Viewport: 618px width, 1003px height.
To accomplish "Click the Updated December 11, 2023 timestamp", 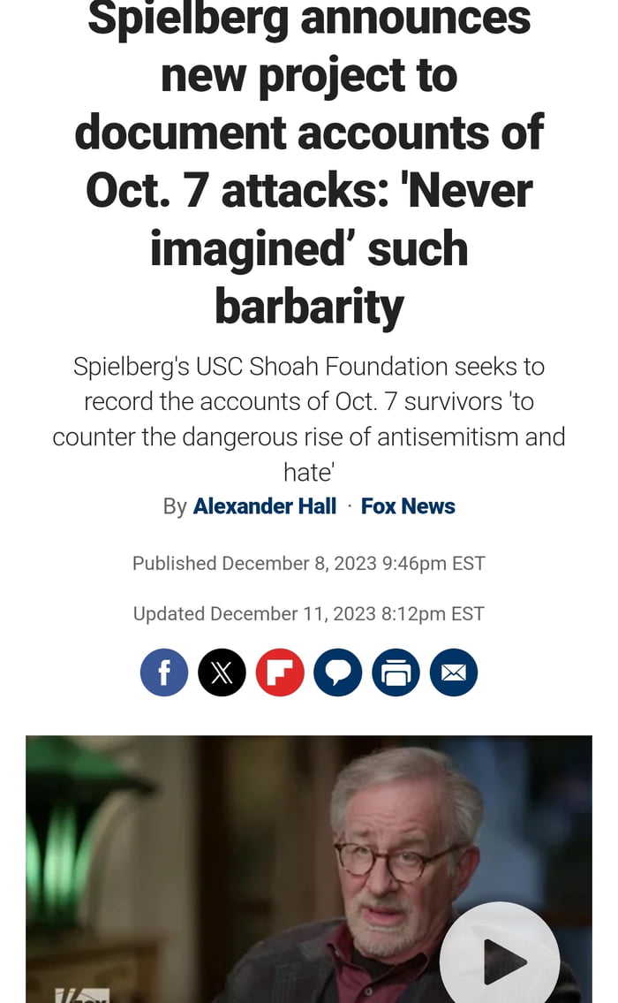I will tap(309, 613).
